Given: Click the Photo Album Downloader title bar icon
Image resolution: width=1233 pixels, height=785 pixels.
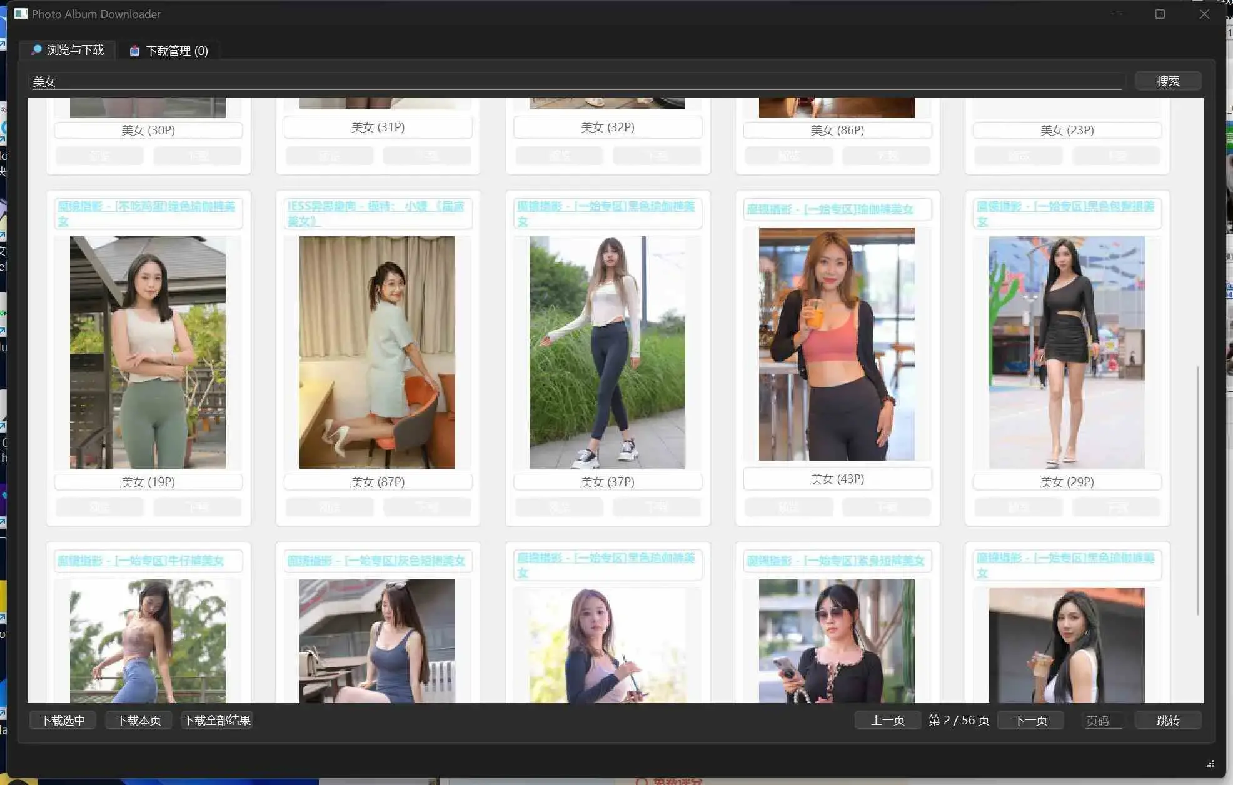Looking at the screenshot, I should pos(21,13).
